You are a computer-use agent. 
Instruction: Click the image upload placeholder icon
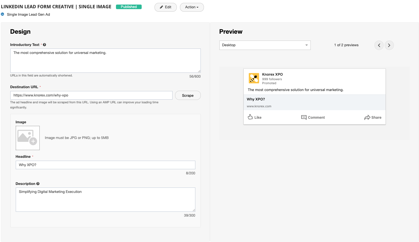pyautogui.click(x=27, y=138)
